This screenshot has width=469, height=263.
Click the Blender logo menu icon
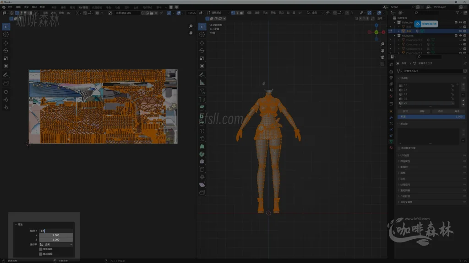tap(4, 7)
